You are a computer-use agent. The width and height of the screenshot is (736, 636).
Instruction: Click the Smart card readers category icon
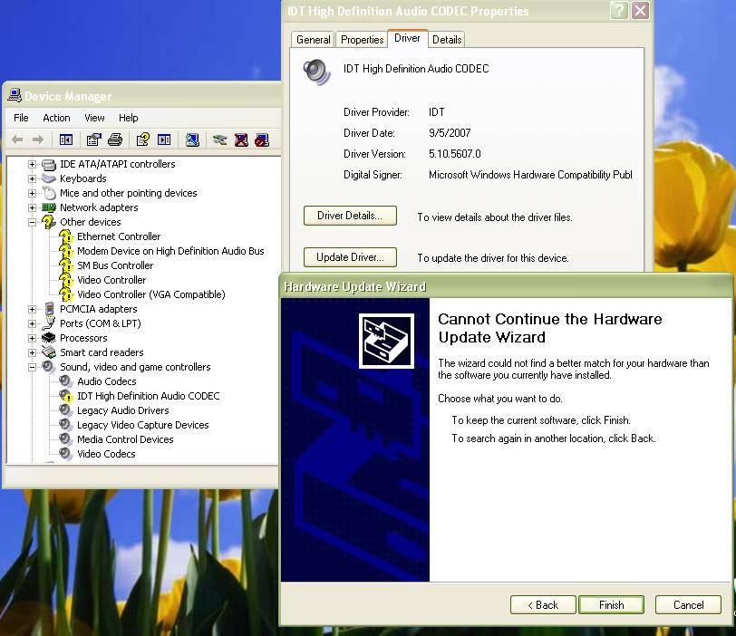pyautogui.click(x=49, y=352)
